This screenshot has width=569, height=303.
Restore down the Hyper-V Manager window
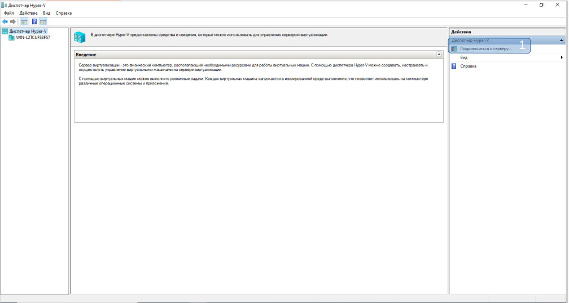point(541,5)
